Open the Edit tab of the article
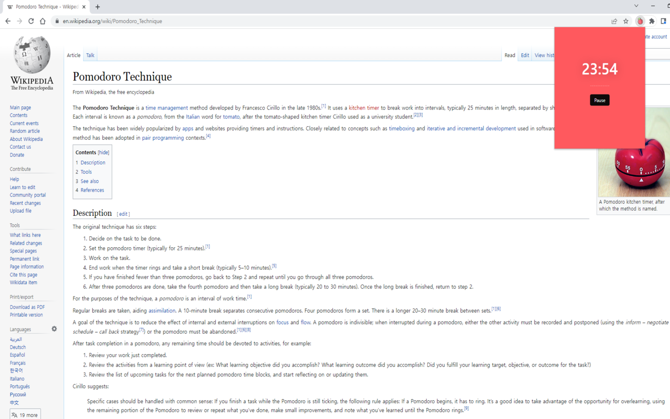670x419 pixels. coord(524,56)
